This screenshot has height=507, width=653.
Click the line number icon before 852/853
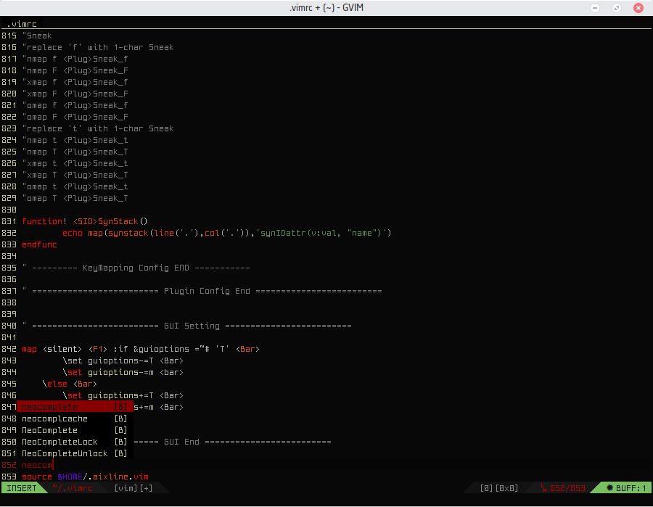[x=543, y=488]
